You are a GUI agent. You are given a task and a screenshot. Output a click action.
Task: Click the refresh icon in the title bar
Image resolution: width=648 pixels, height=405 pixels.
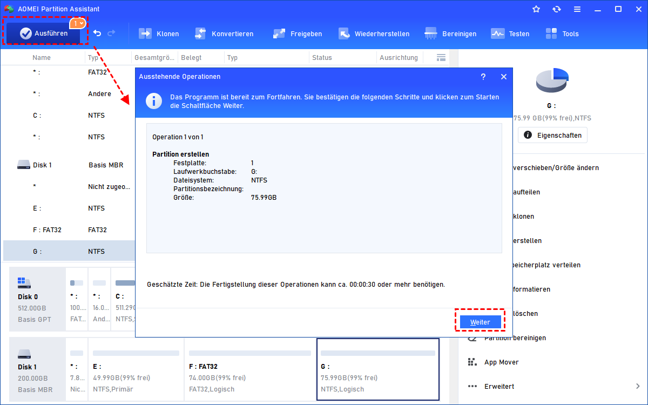pos(557,9)
